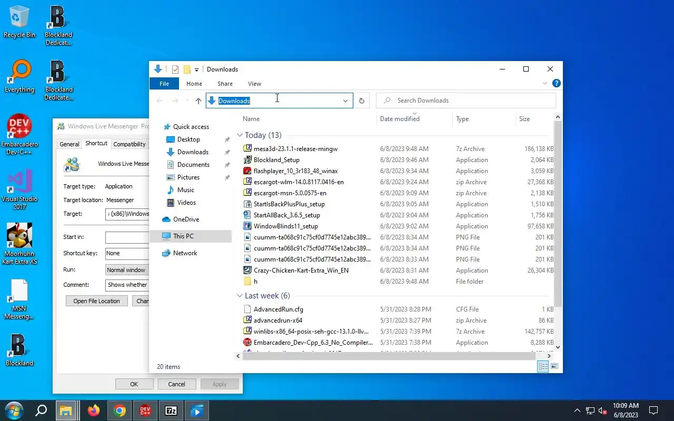Viewport: 674px width, 421px height.
Task: Open the Blockland desktop shortcut
Action: [x=19, y=349]
